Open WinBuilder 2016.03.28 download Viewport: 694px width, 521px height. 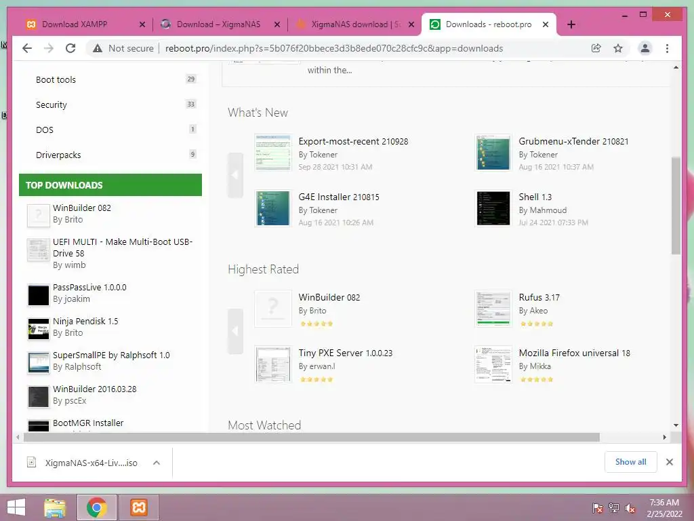coord(95,389)
